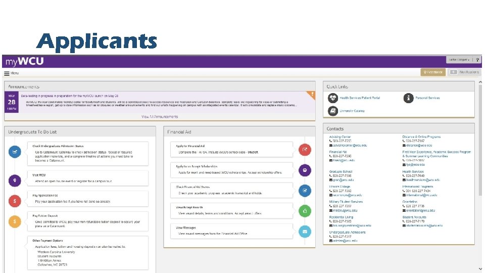Email international@wcu.edu link
This screenshot has width=485, height=273.
(421, 195)
